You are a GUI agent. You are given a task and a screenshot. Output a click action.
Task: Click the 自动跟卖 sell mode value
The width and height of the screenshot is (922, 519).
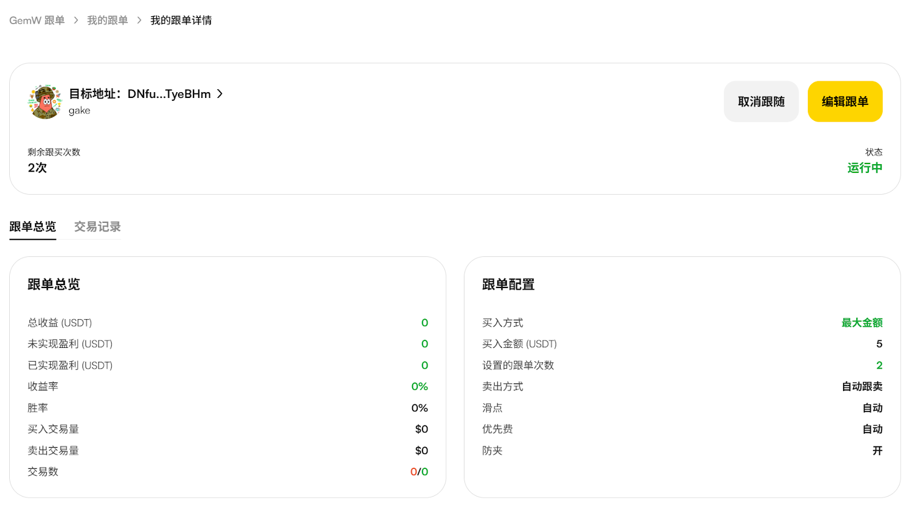tap(861, 387)
